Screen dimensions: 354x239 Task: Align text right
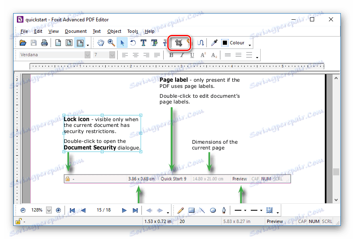pos(146,55)
